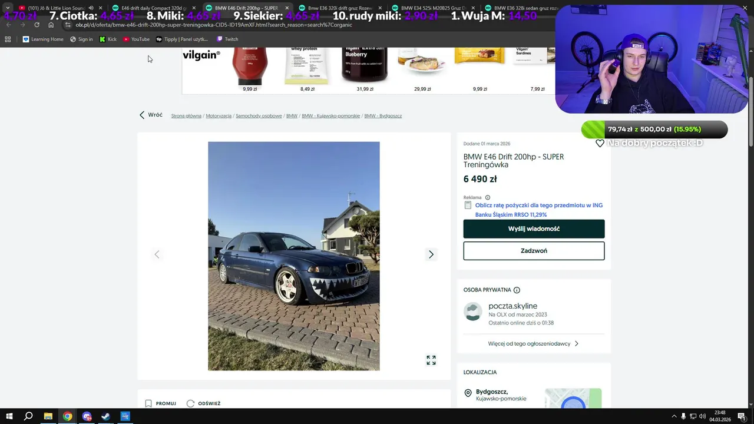Image resolution: width=754 pixels, height=424 pixels.
Task: Open Motoryzacja breadcrumb
Action: 219,116
